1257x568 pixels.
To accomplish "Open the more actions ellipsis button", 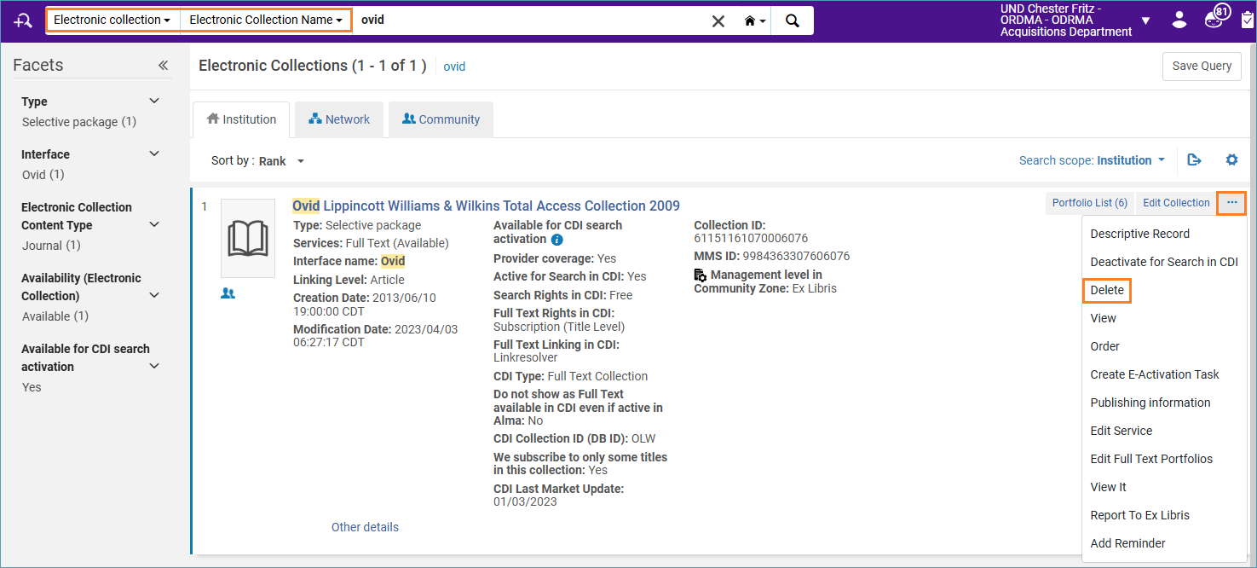I will pyautogui.click(x=1231, y=203).
